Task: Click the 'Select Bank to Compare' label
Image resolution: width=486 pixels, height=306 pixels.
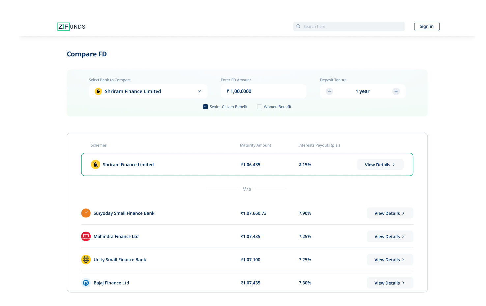Action: point(110,80)
